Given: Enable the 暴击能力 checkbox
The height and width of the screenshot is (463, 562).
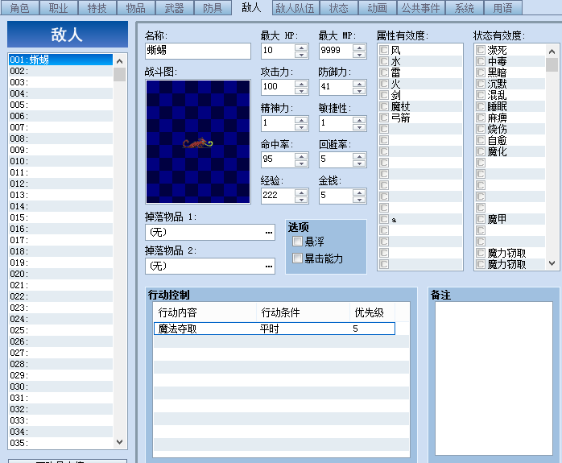Looking at the screenshot, I should (297, 258).
